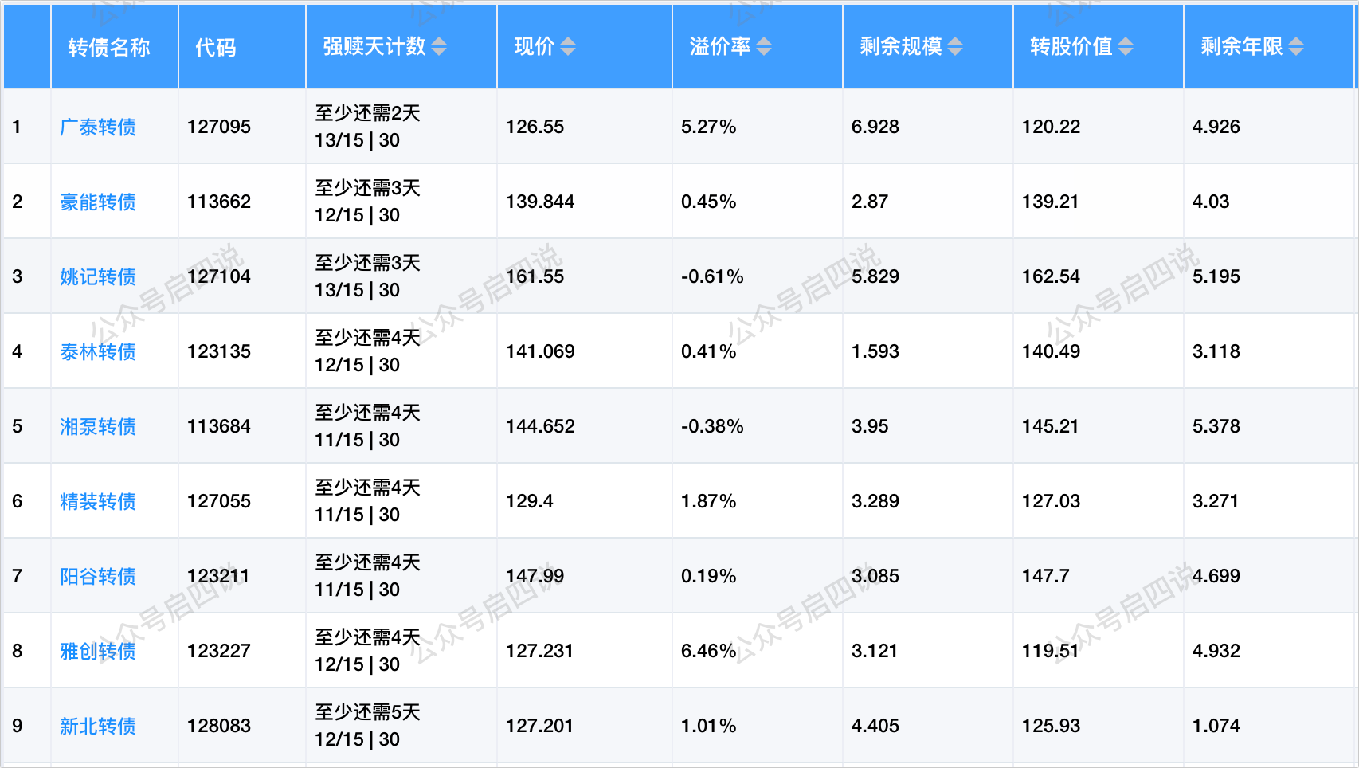This screenshot has height=768, width=1359.
Task: Open 泰林转债 details link
Action: click(x=98, y=351)
